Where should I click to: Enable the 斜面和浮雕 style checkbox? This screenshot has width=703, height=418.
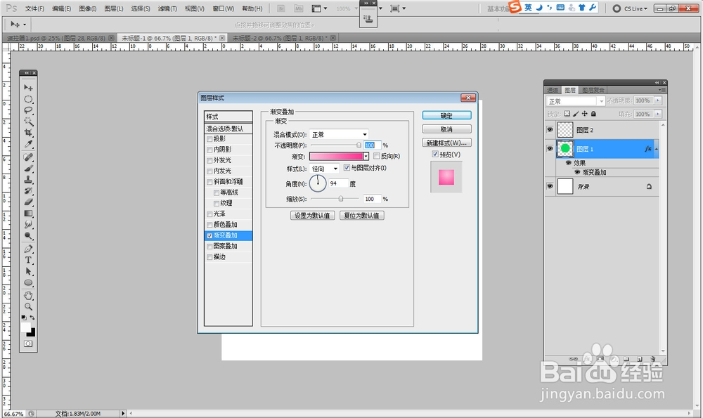coord(209,182)
